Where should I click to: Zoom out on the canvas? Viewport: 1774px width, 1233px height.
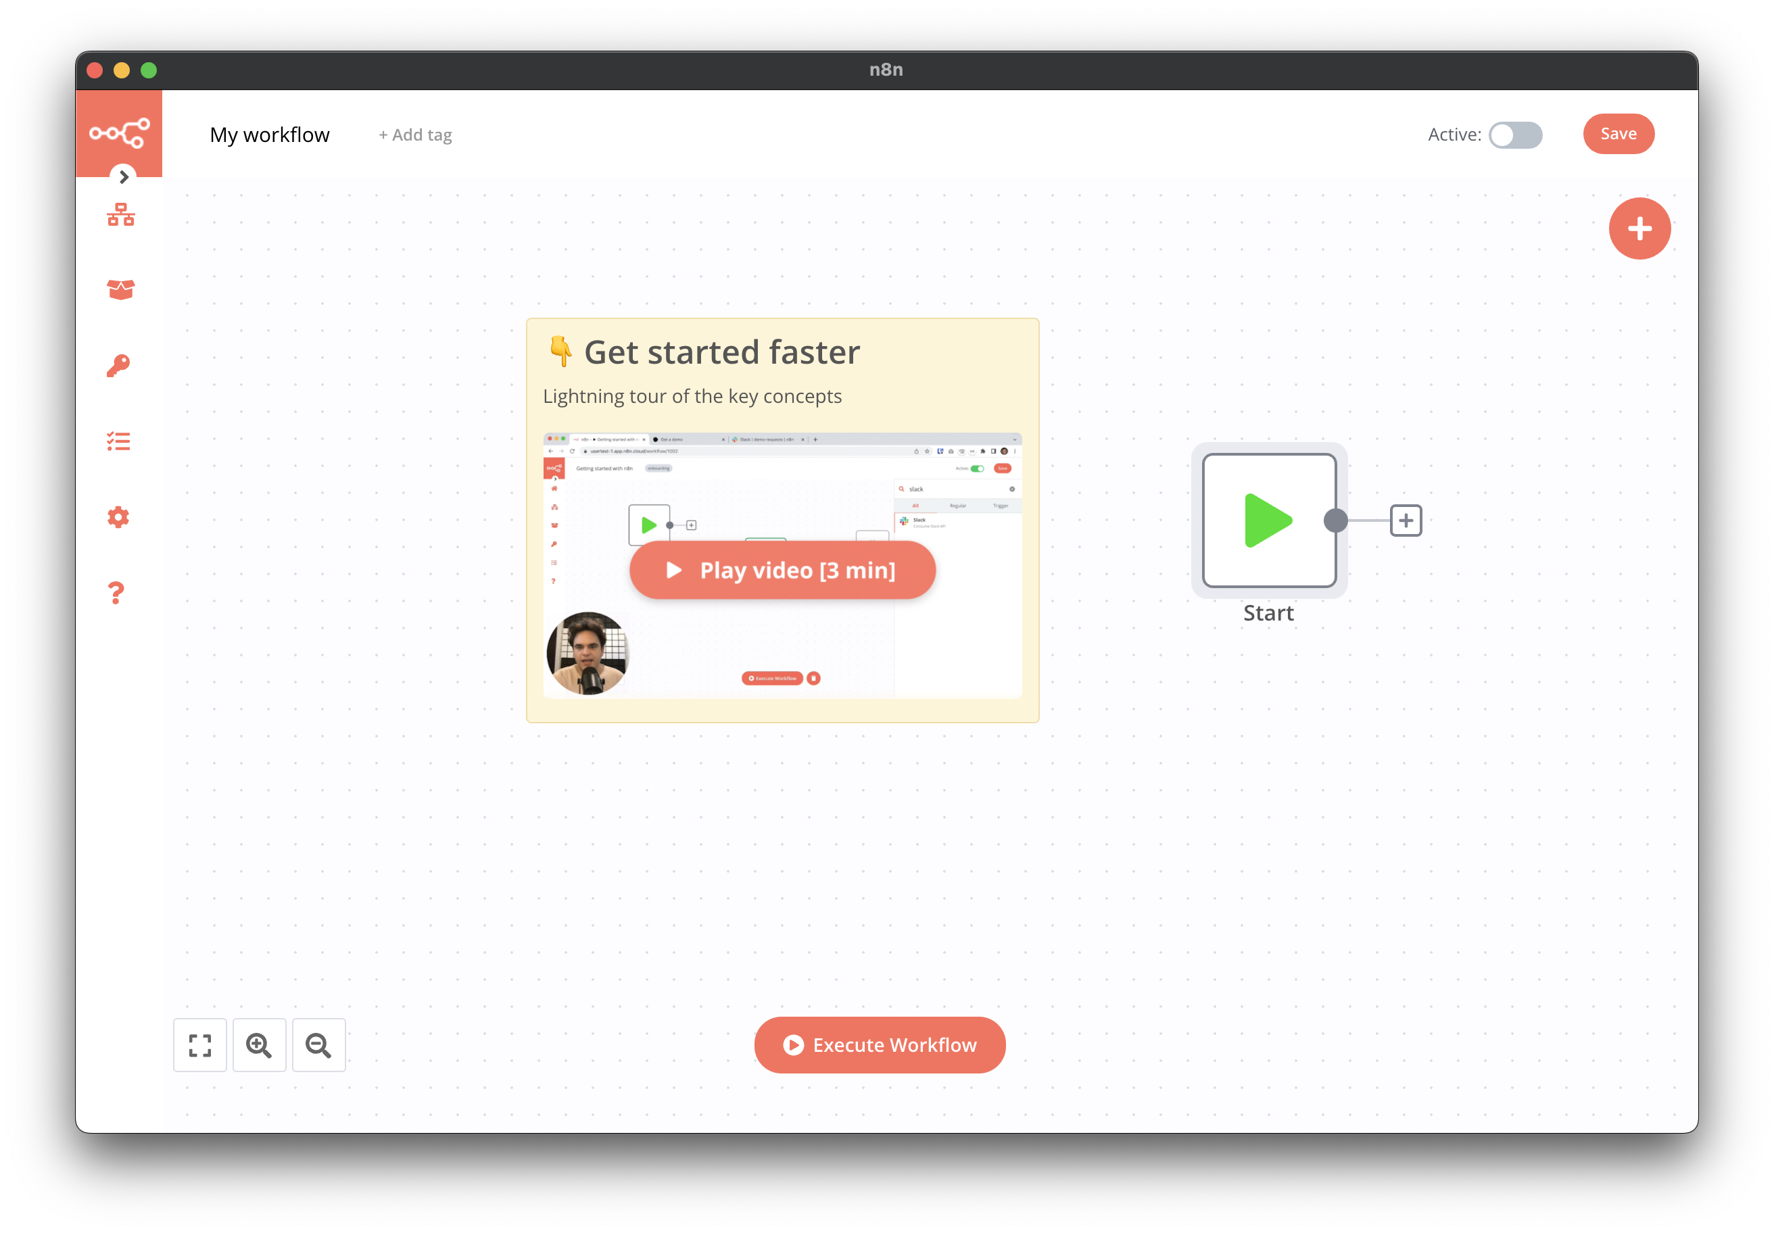coord(318,1045)
